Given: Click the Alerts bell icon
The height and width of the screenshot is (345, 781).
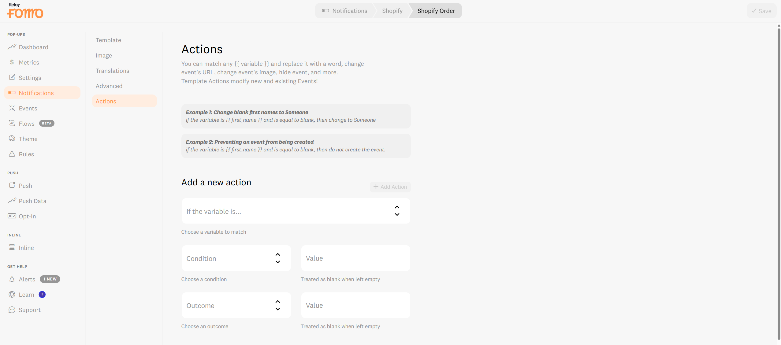Looking at the screenshot, I should (12, 279).
